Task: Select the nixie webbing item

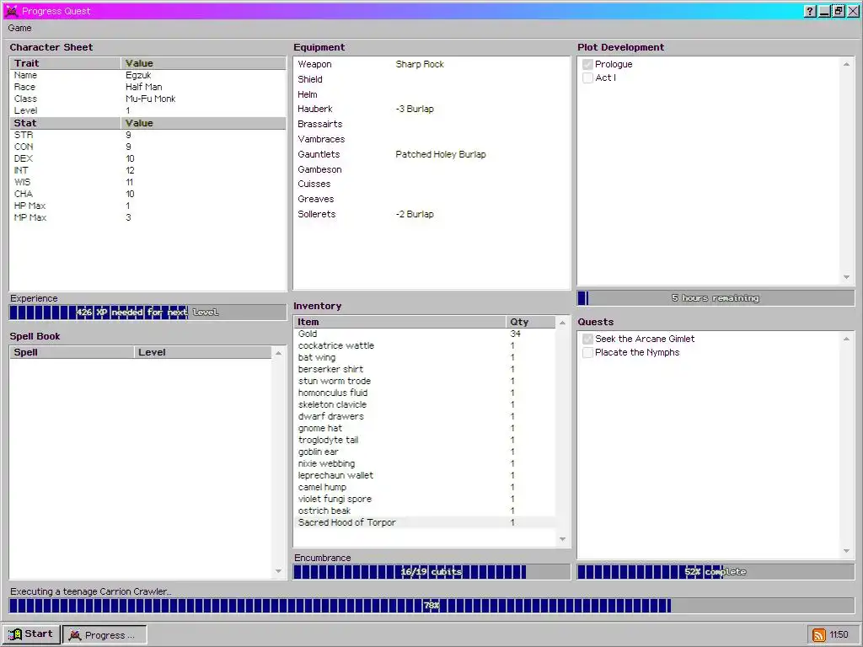Action: click(425, 464)
